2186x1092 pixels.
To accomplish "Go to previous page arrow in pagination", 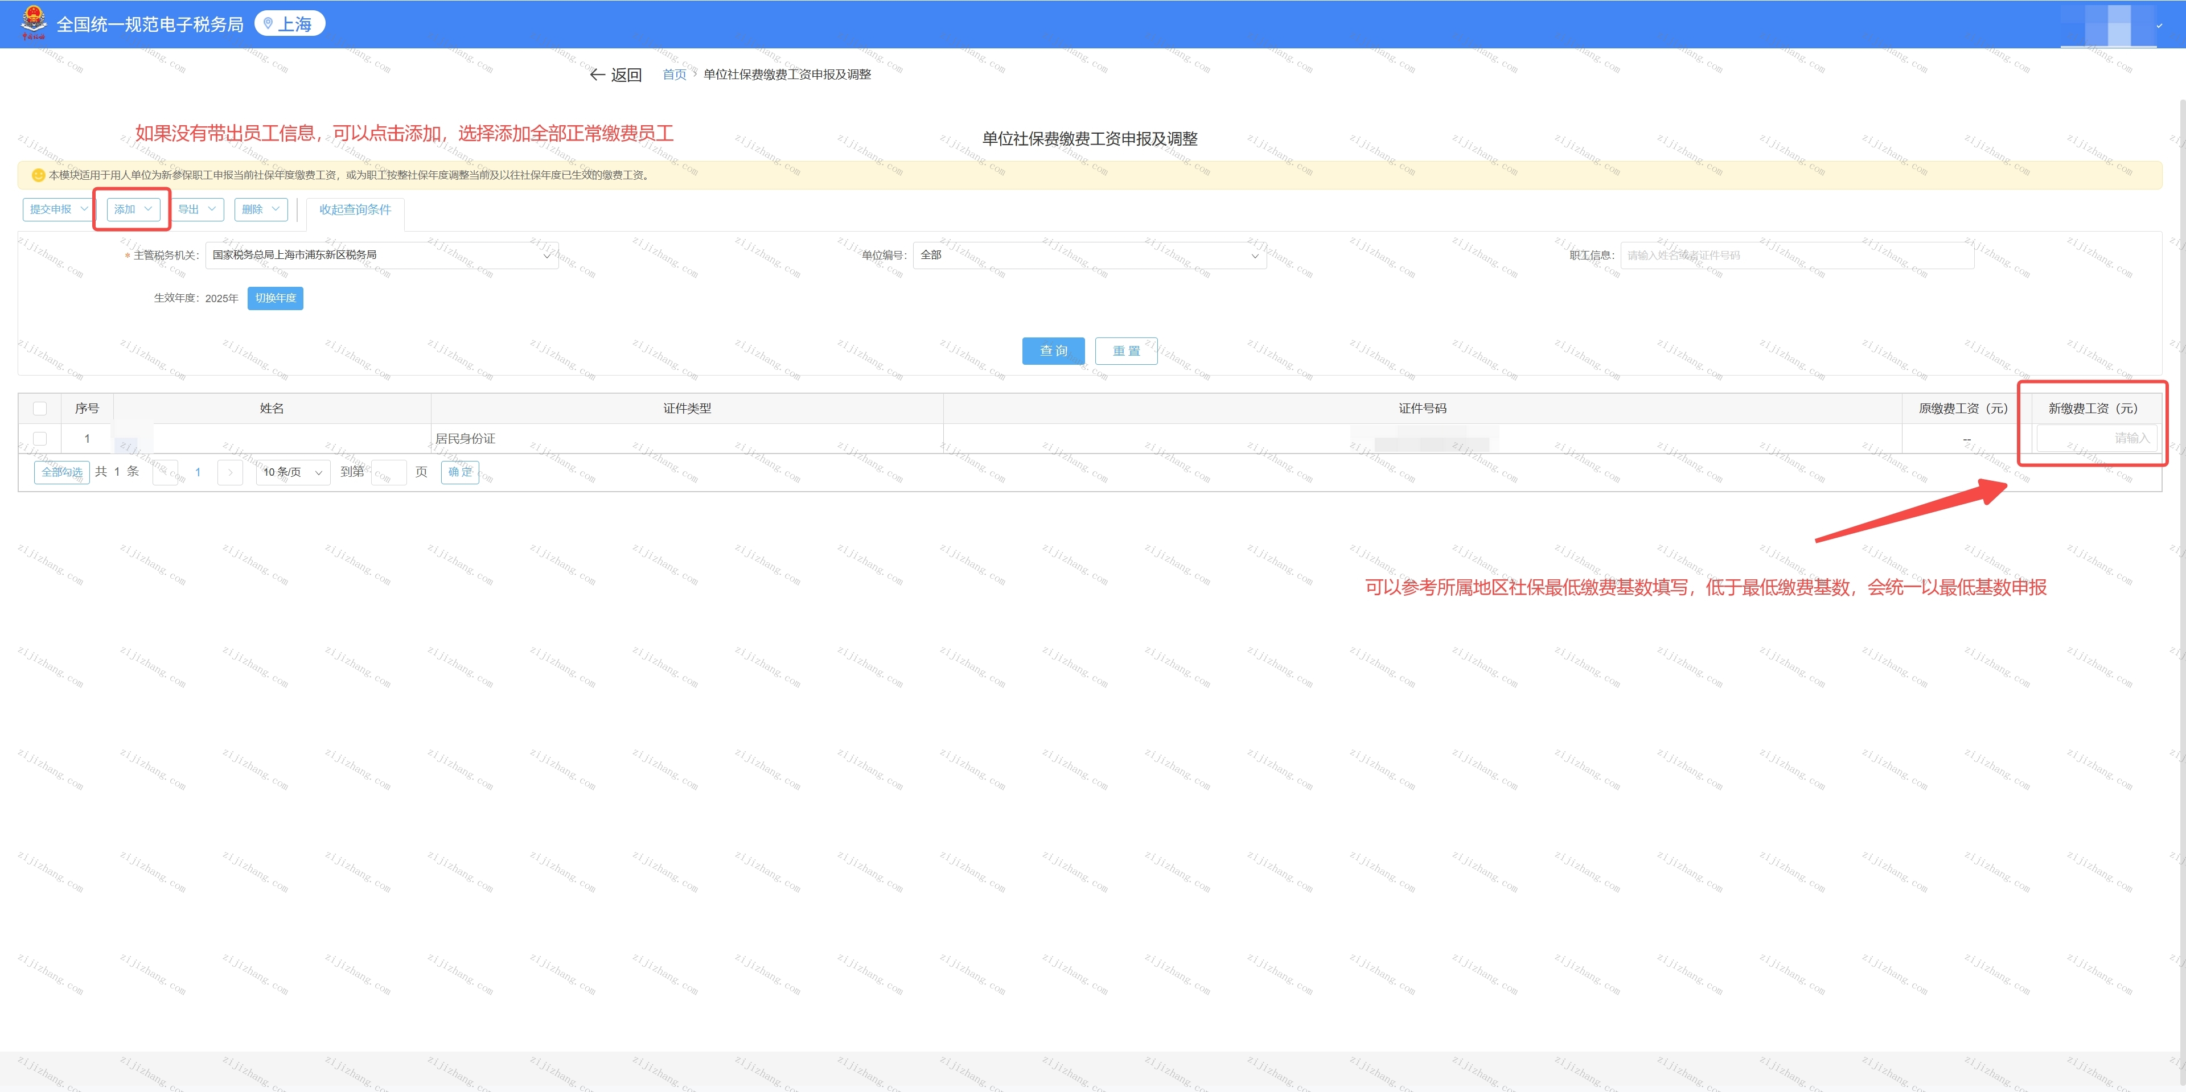I will click(x=166, y=473).
